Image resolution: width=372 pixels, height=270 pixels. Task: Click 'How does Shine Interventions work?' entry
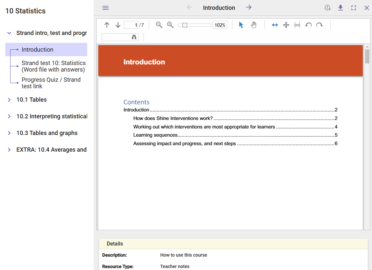click(173, 118)
